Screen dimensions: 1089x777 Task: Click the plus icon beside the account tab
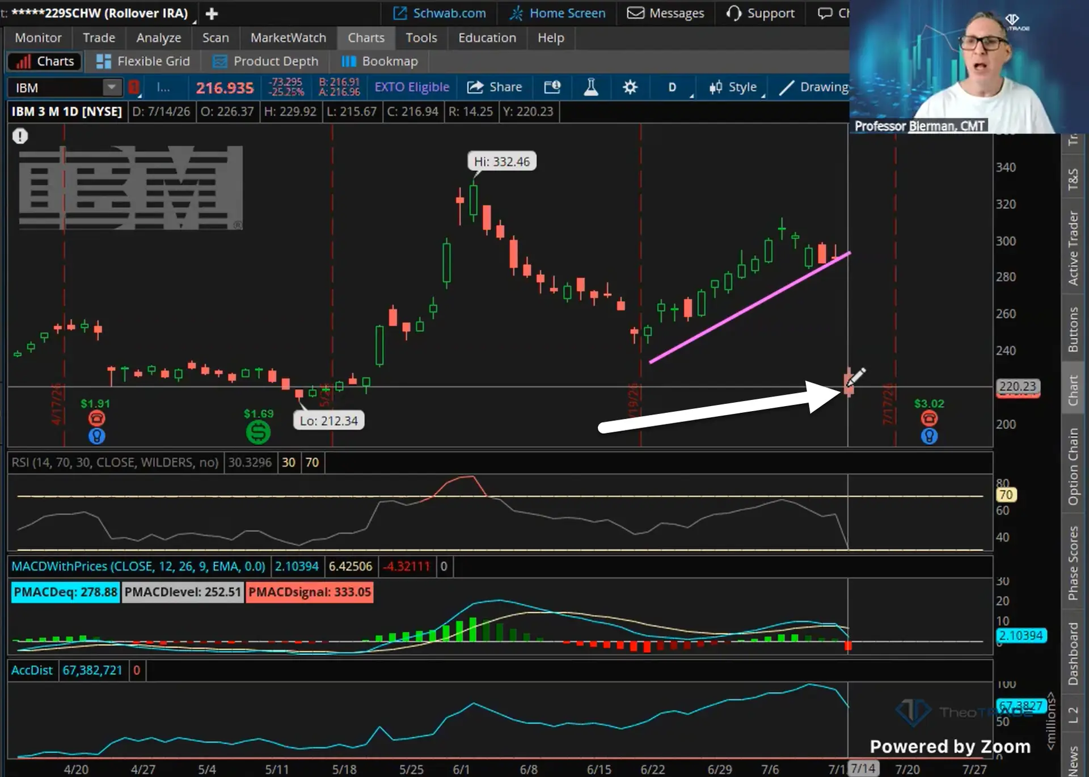[212, 13]
